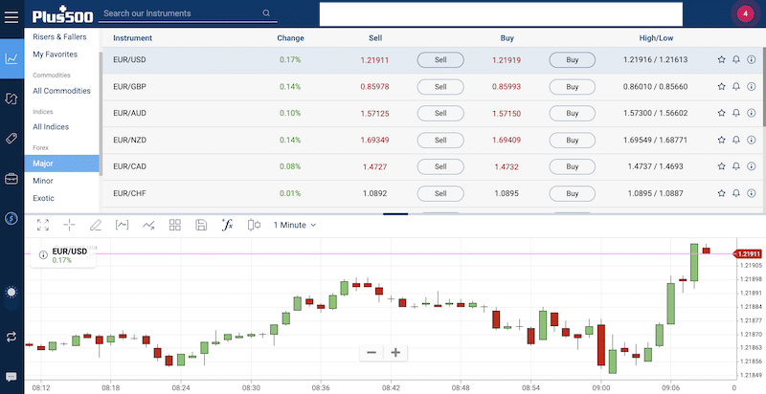
Task: Click the instrument list vertical scrollbar
Action: (764, 86)
